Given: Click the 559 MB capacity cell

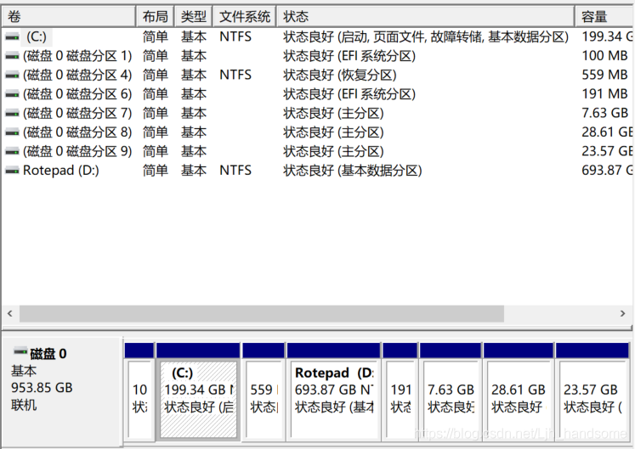Looking at the screenshot, I should pos(604,75).
